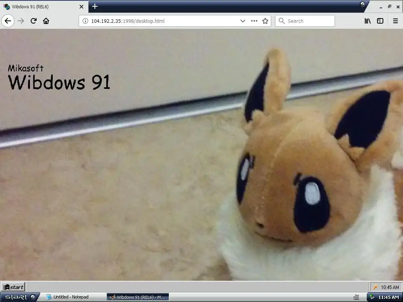Click the URL address bar text
Viewport: 403px width, 302px height.
point(128,21)
